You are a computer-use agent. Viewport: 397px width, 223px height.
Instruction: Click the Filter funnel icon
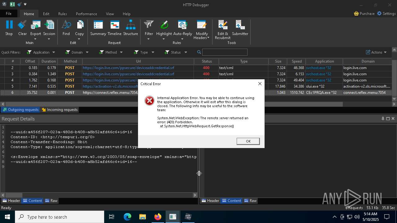(x=149, y=25)
